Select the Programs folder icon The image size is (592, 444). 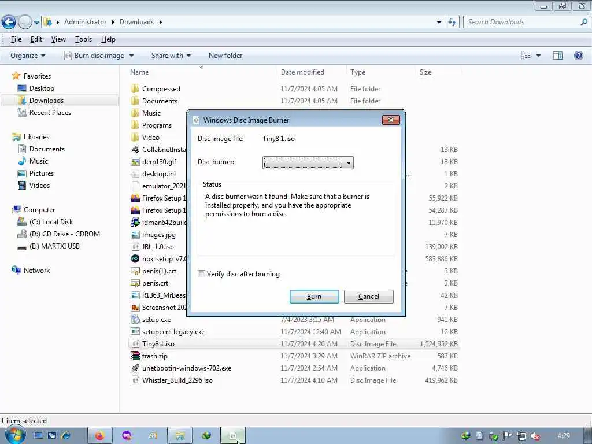(135, 125)
